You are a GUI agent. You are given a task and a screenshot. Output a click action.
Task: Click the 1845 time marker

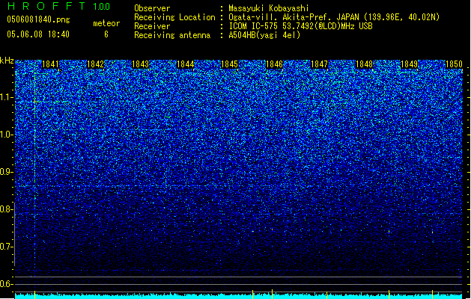(229, 64)
